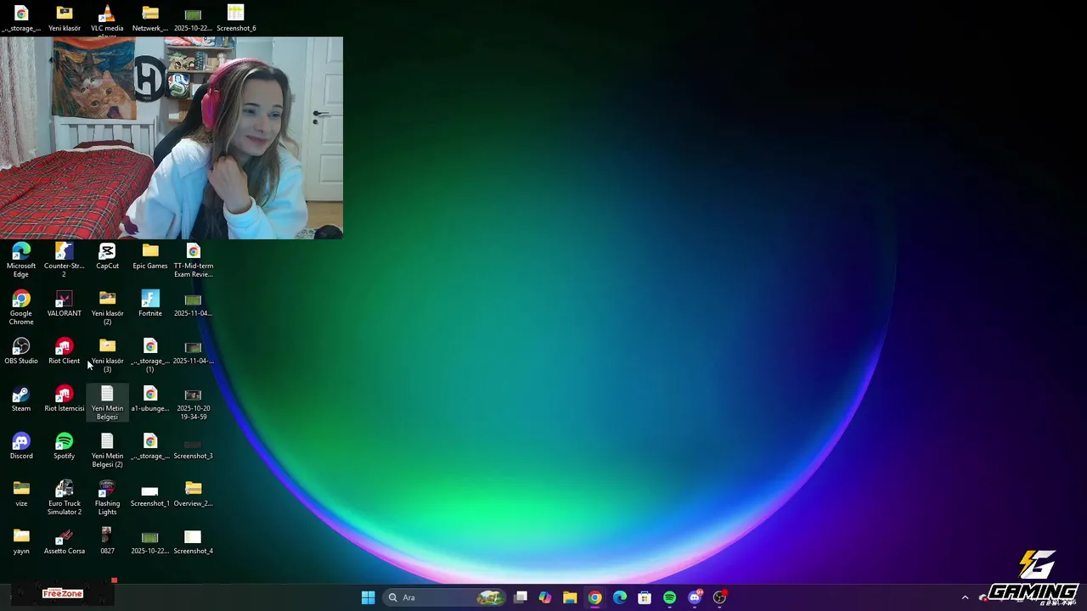Viewport: 1087px width, 611px height.
Task: Open the top-row Yeni klasör folder
Action: pyautogui.click(x=64, y=19)
